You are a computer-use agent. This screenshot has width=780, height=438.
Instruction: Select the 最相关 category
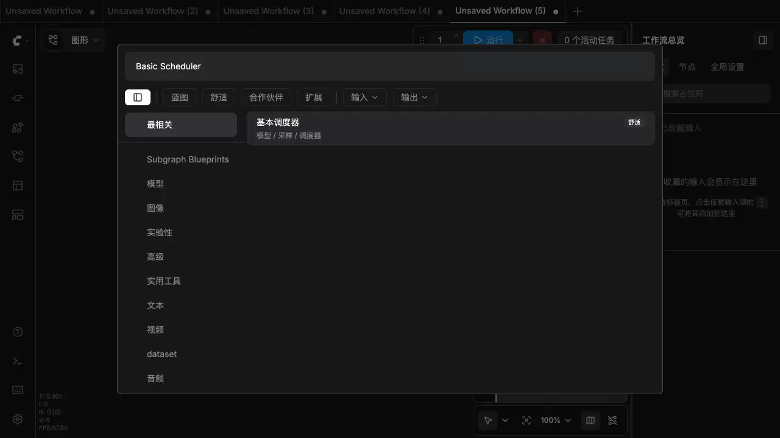click(181, 125)
